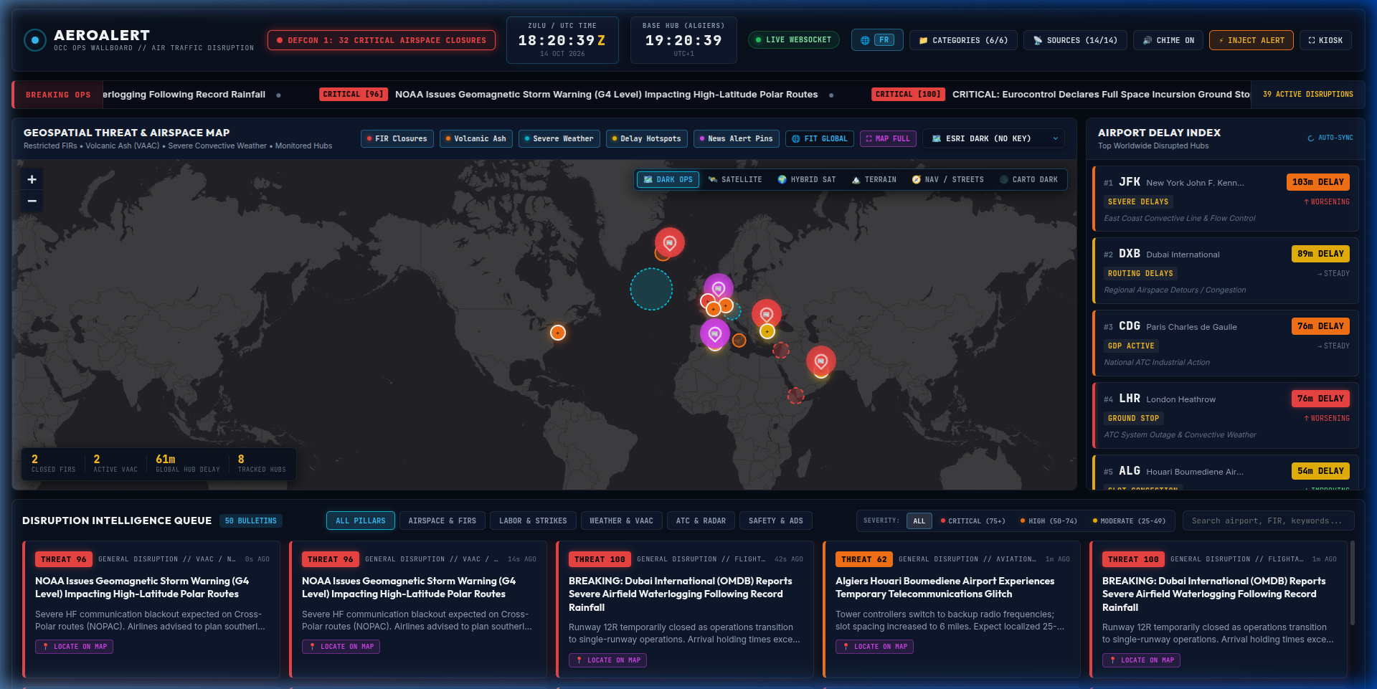Viewport: 1377px width, 689px height.
Task: Click the purple alert pin over North Africa
Action: (x=714, y=334)
